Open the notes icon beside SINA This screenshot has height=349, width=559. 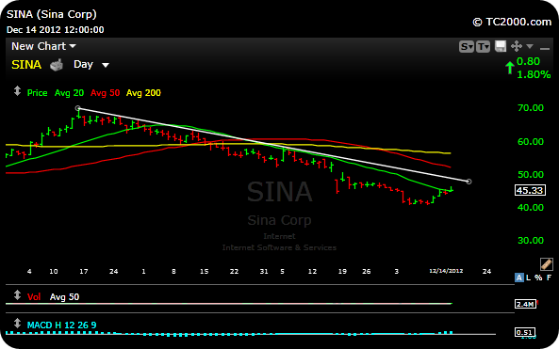coord(57,65)
